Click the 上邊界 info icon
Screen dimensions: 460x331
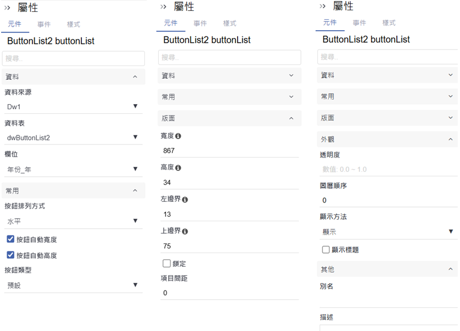[185, 232]
